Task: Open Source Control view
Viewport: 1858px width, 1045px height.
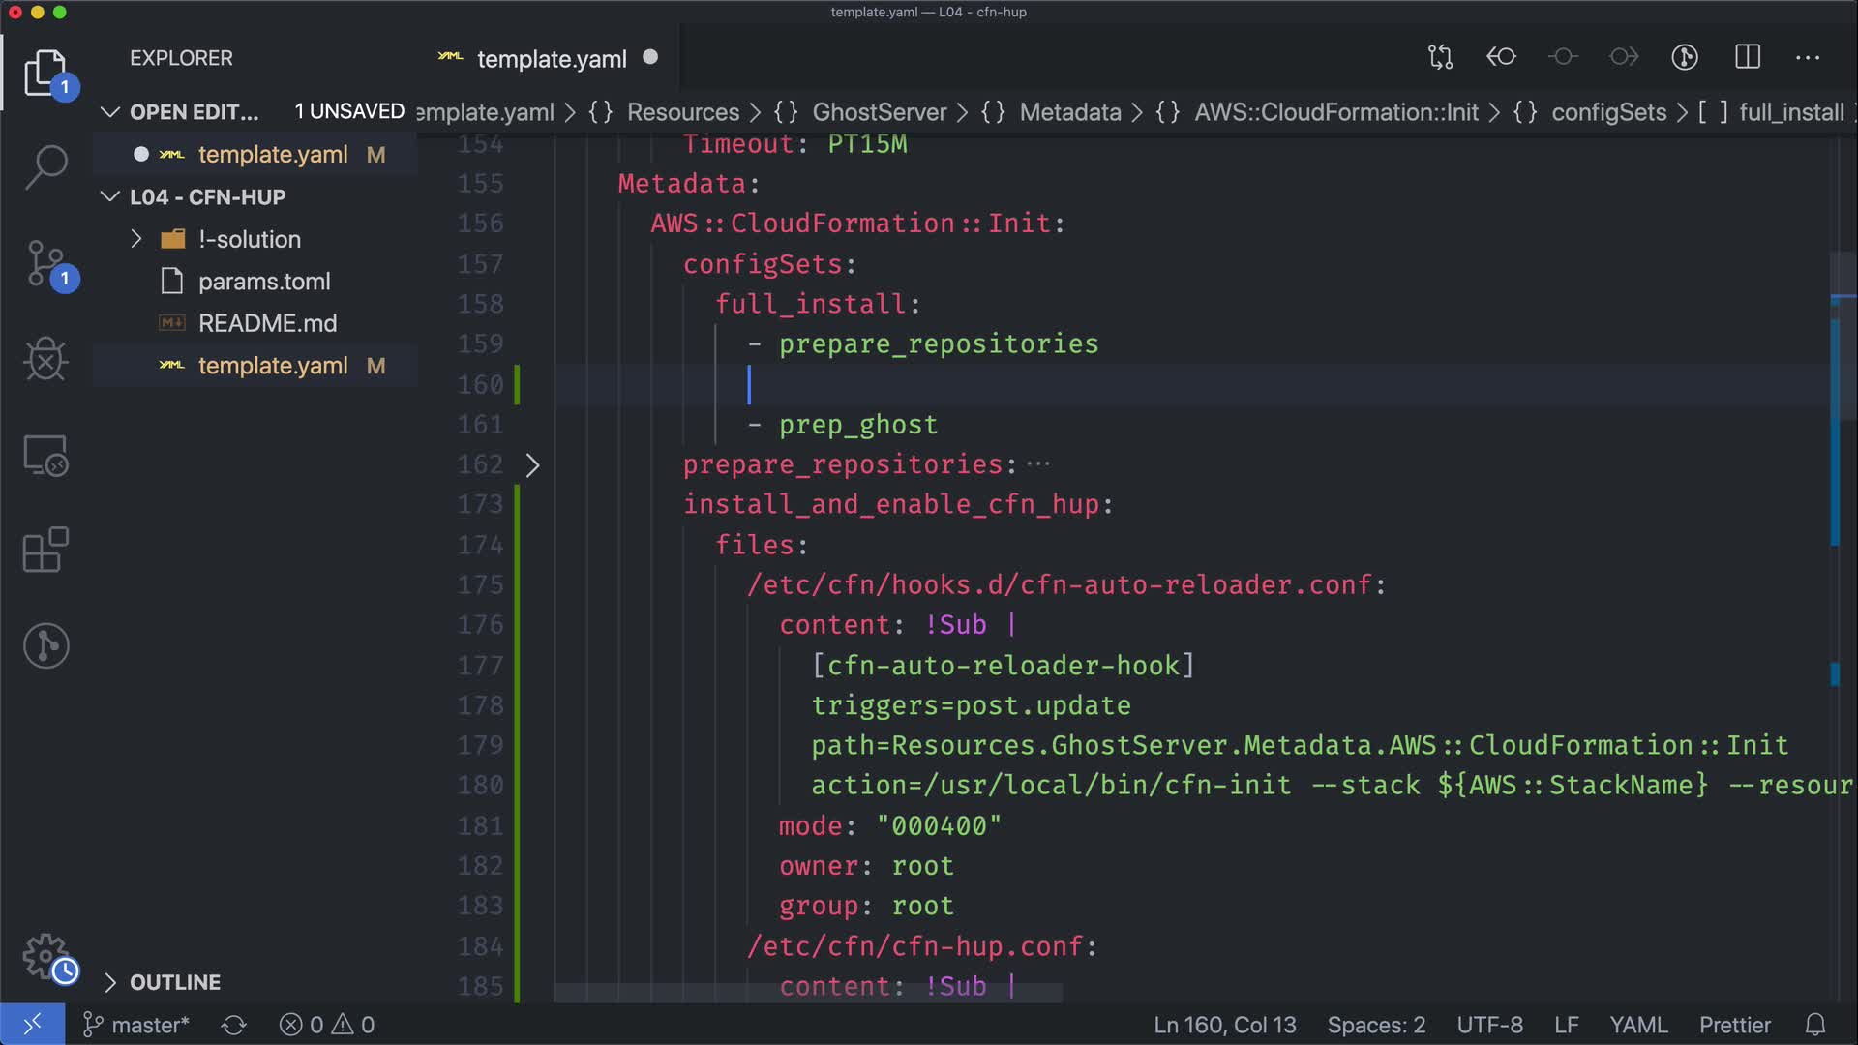Action: tap(45, 263)
